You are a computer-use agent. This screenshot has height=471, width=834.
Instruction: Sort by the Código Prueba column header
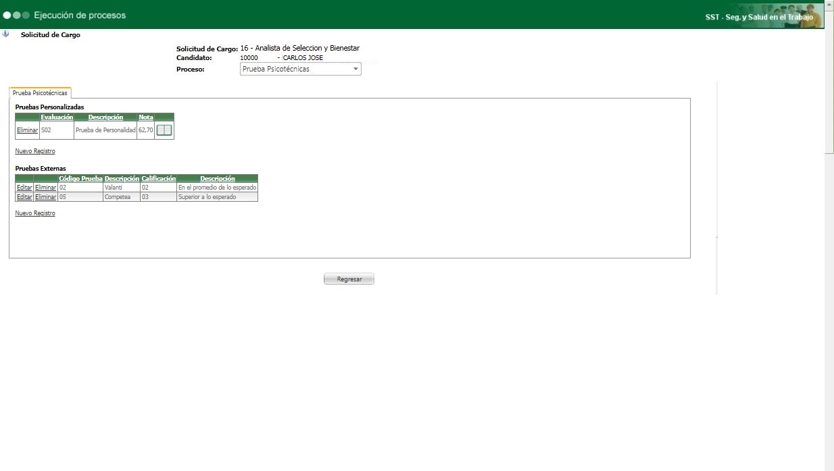pos(80,179)
